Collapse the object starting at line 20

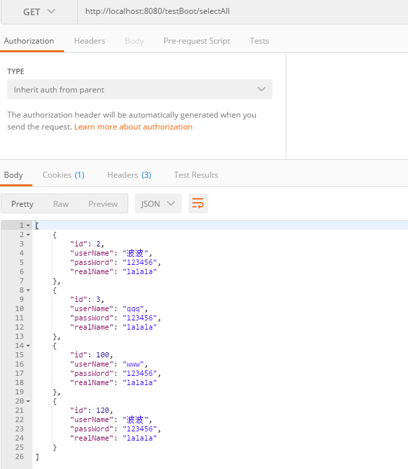28,402
